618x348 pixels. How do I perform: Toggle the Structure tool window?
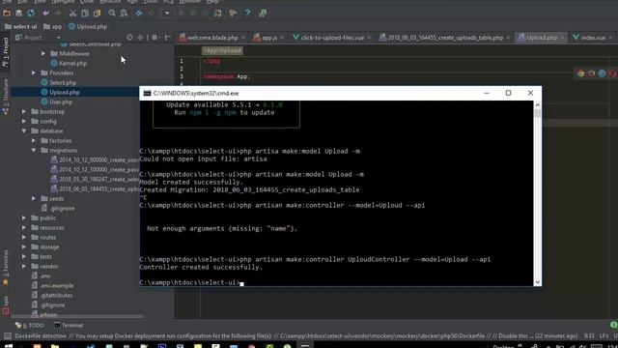click(5, 96)
